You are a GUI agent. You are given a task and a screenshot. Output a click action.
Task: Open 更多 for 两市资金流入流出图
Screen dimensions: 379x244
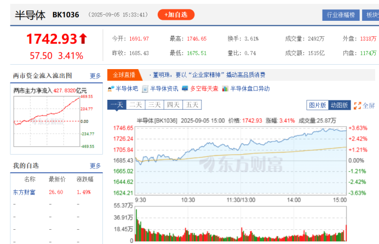coord(95,76)
